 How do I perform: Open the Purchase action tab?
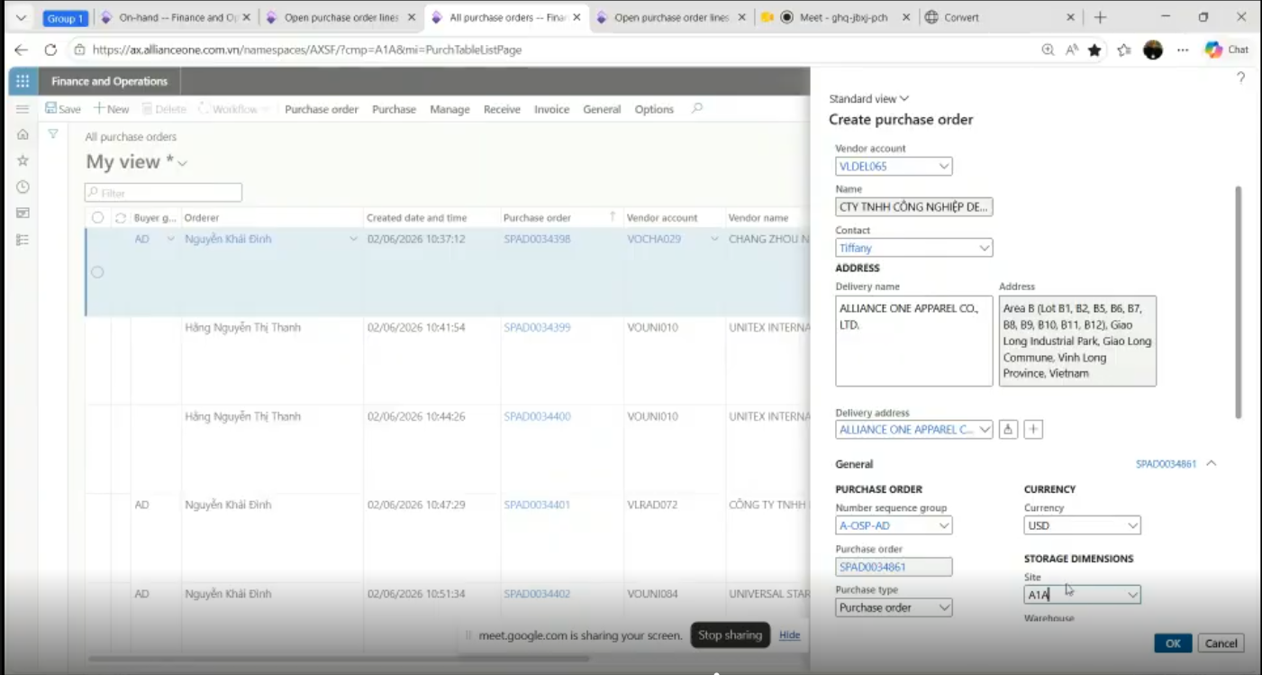[x=394, y=109]
